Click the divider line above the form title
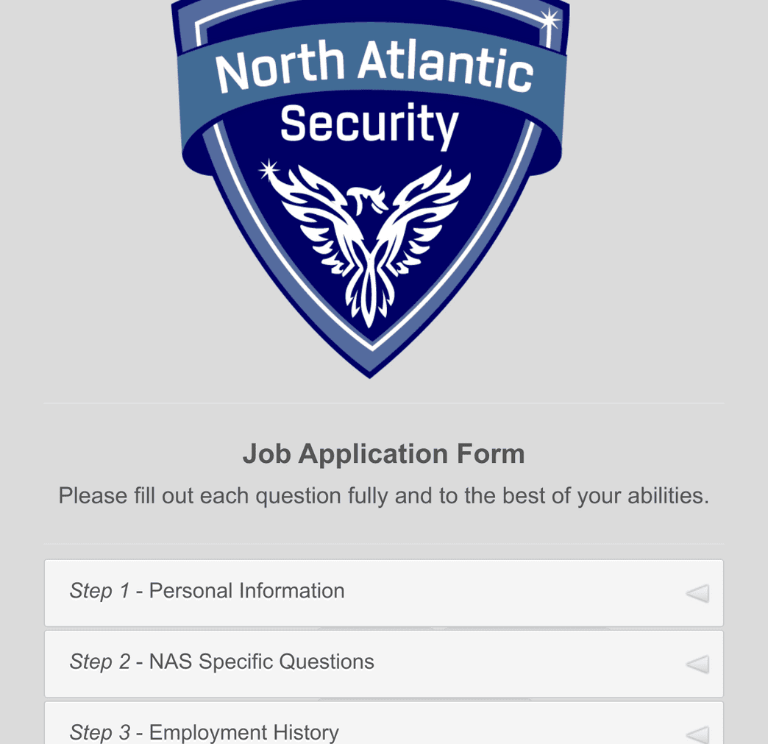 [x=383, y=403]
